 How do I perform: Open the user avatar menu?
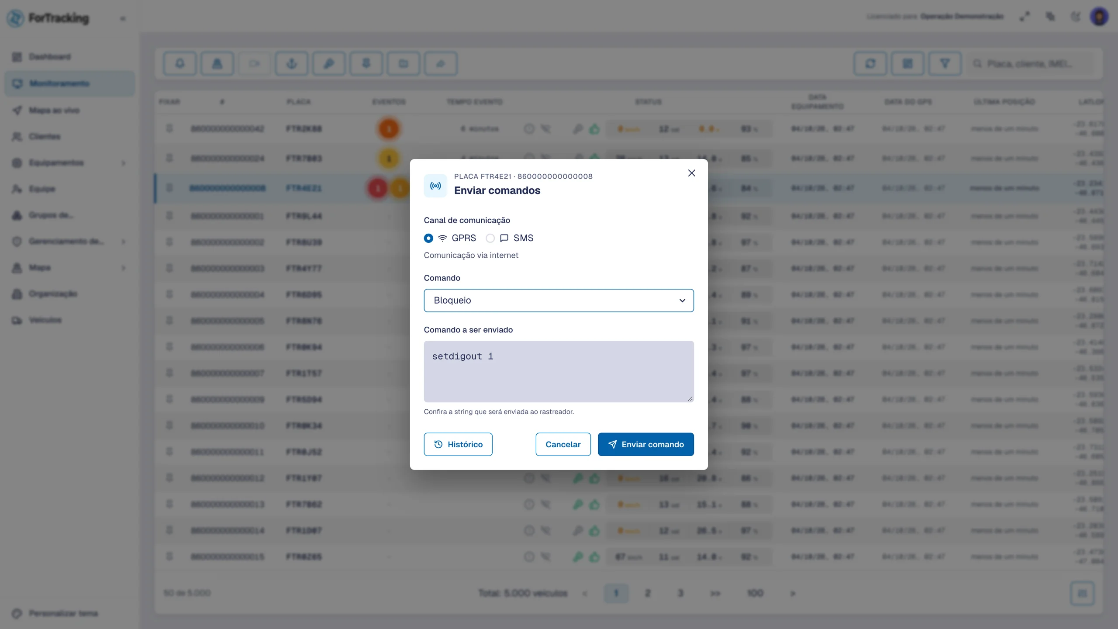click(1099, 17)
